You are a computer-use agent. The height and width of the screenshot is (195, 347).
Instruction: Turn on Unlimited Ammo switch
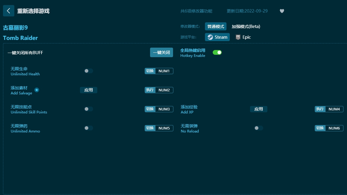89,128
